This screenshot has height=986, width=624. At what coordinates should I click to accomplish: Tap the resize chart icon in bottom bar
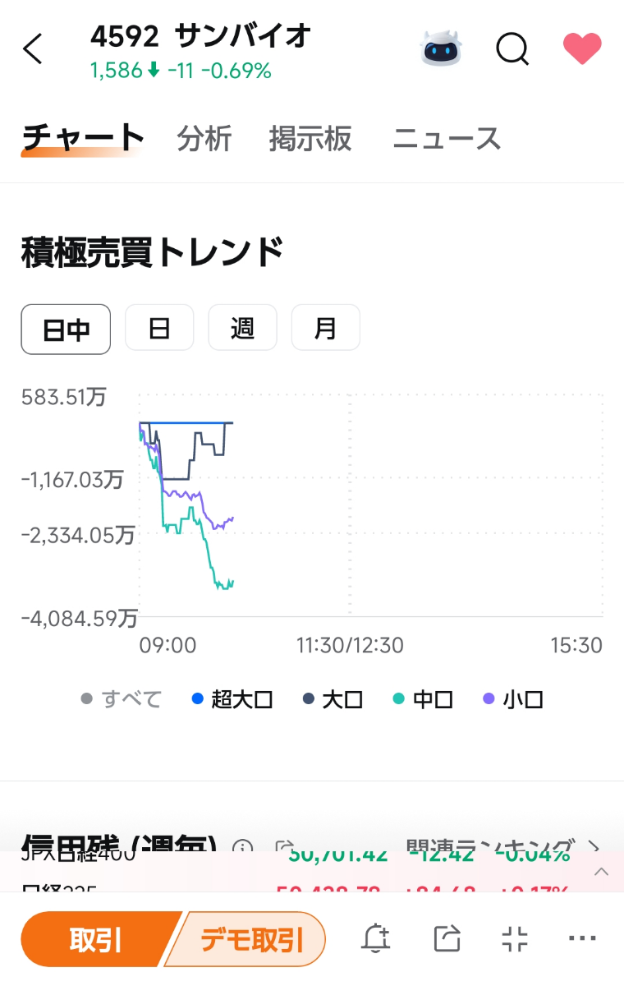click(x=514, y=938)
